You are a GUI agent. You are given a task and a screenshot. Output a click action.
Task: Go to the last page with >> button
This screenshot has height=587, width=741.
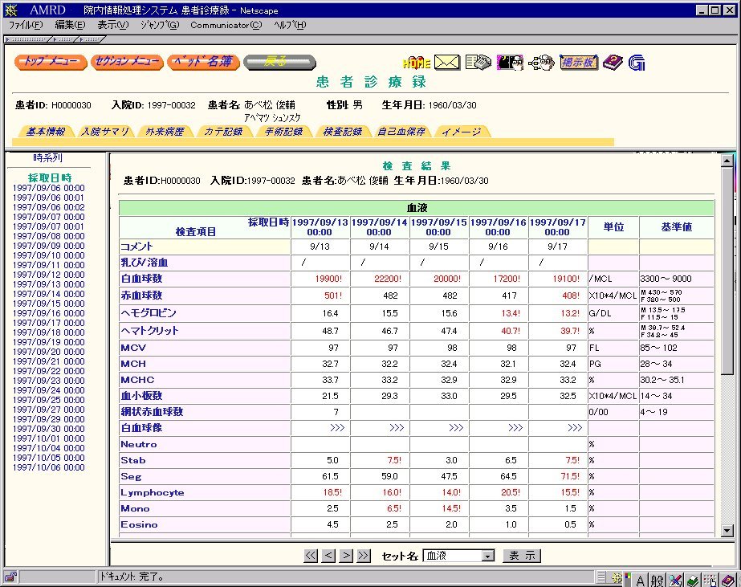click(364, 556)
